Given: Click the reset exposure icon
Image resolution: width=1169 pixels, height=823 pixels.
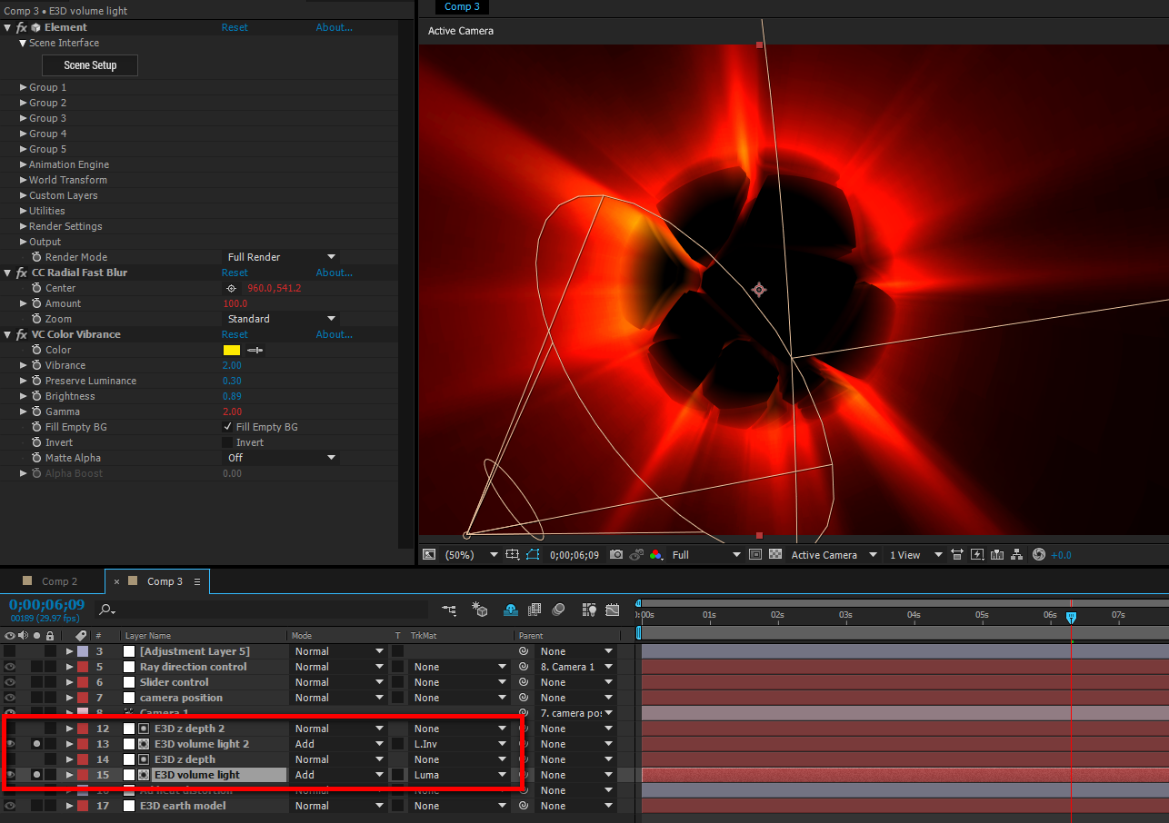Looking at the screenshot, I should click(x=1039, y=554).
